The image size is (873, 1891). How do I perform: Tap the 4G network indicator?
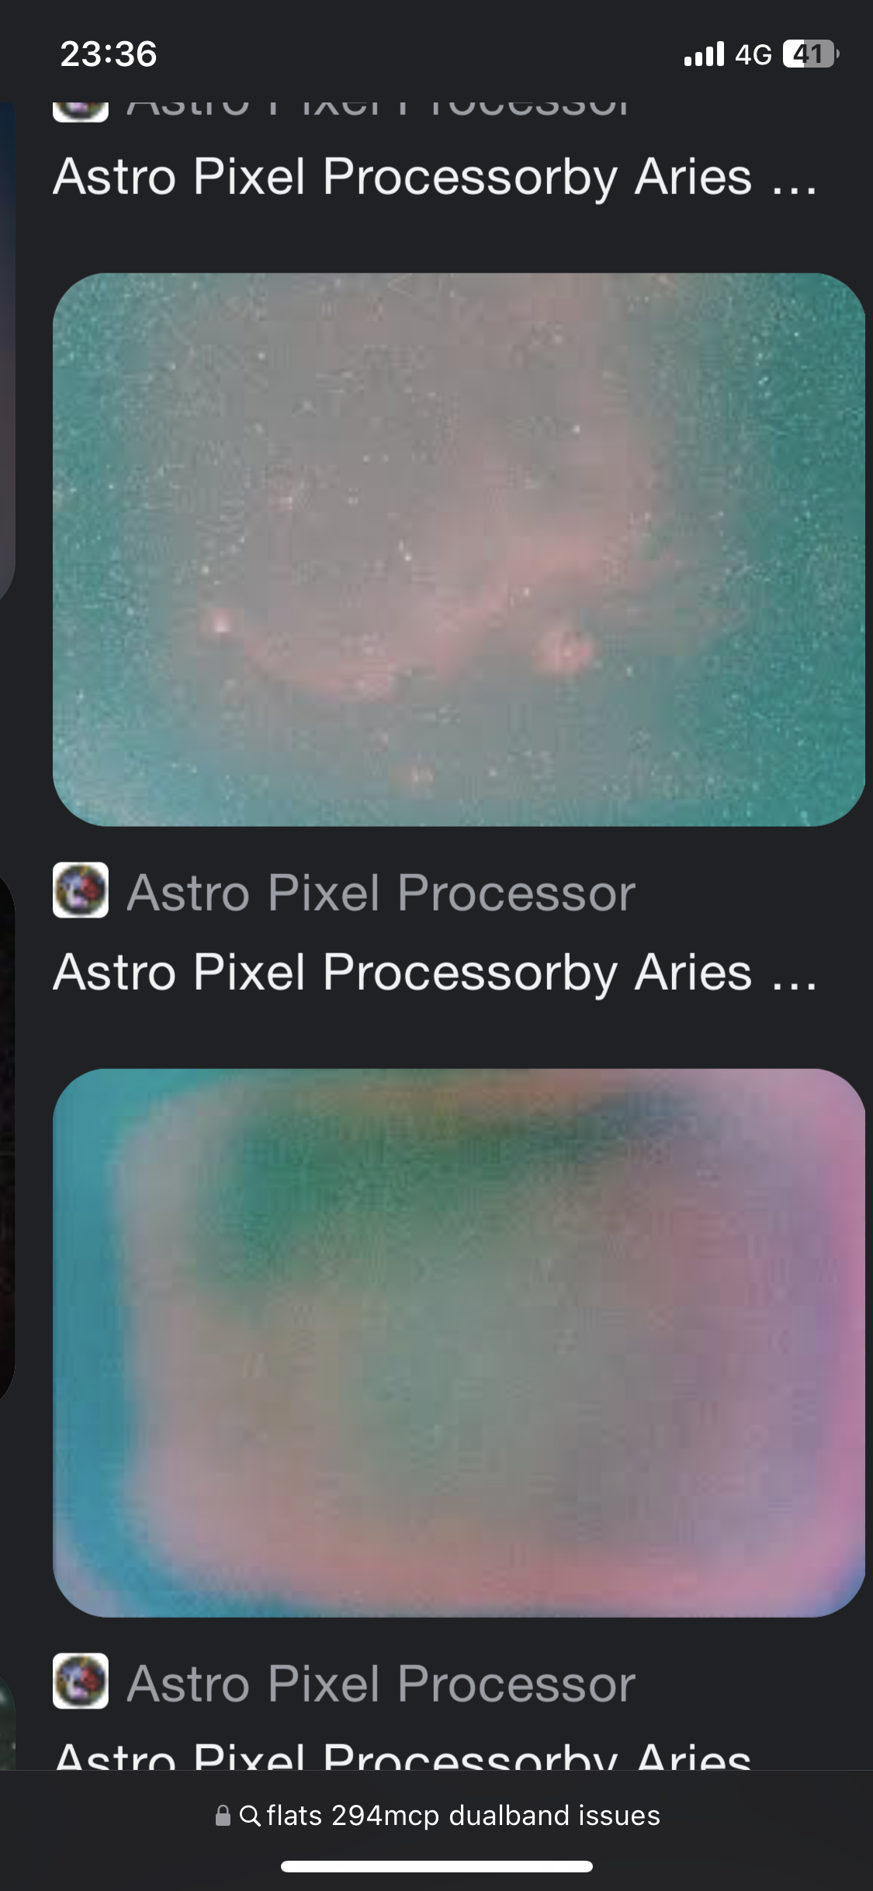click(x=753, y=54)
